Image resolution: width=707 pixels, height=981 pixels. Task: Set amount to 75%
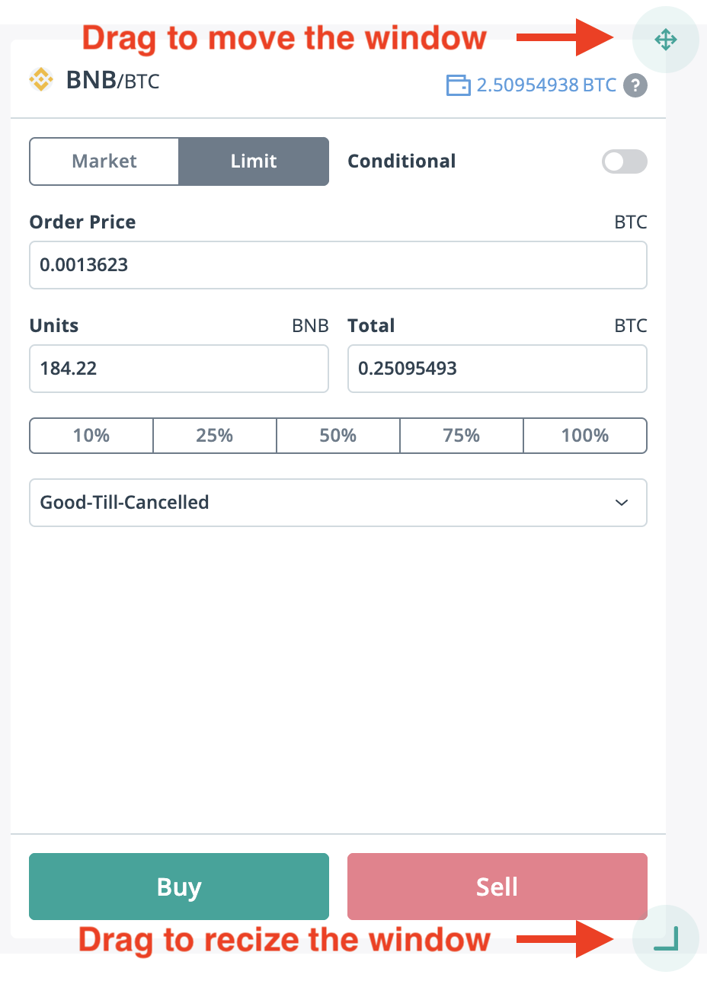(x=462, y=436)
